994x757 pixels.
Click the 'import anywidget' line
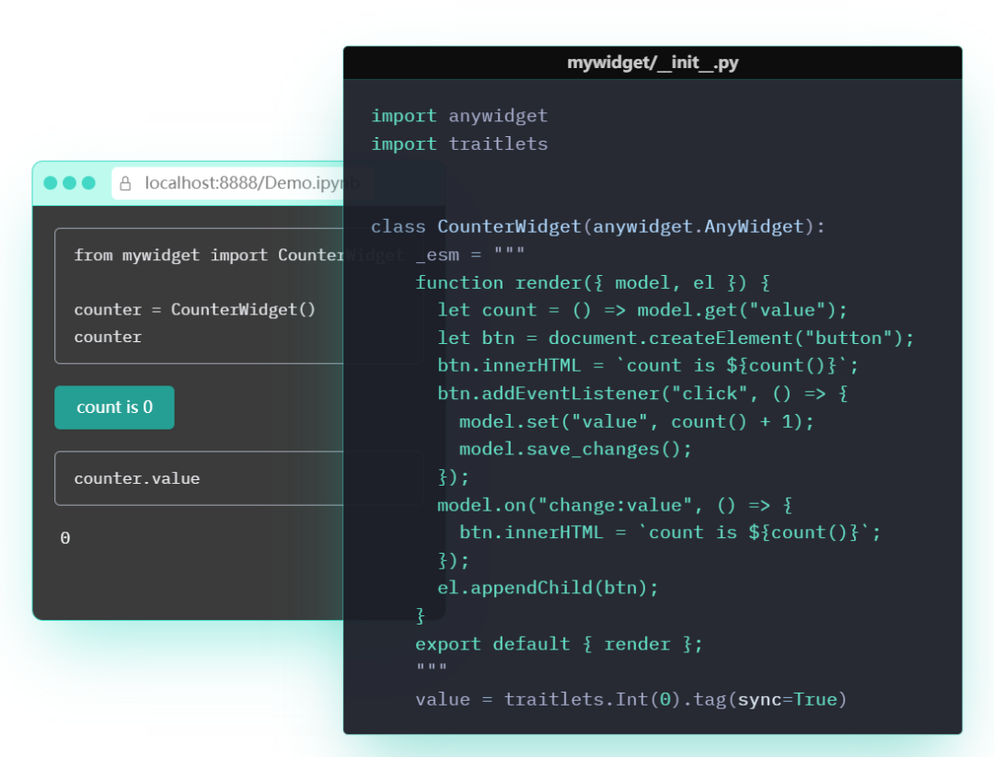coord(459,116)
